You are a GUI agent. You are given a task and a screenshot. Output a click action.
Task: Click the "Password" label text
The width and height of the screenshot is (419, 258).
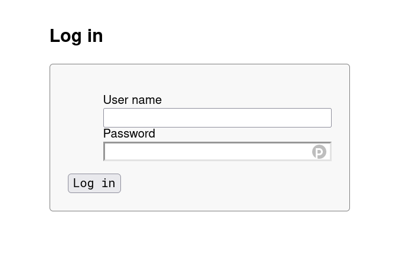tap(129, 133)
